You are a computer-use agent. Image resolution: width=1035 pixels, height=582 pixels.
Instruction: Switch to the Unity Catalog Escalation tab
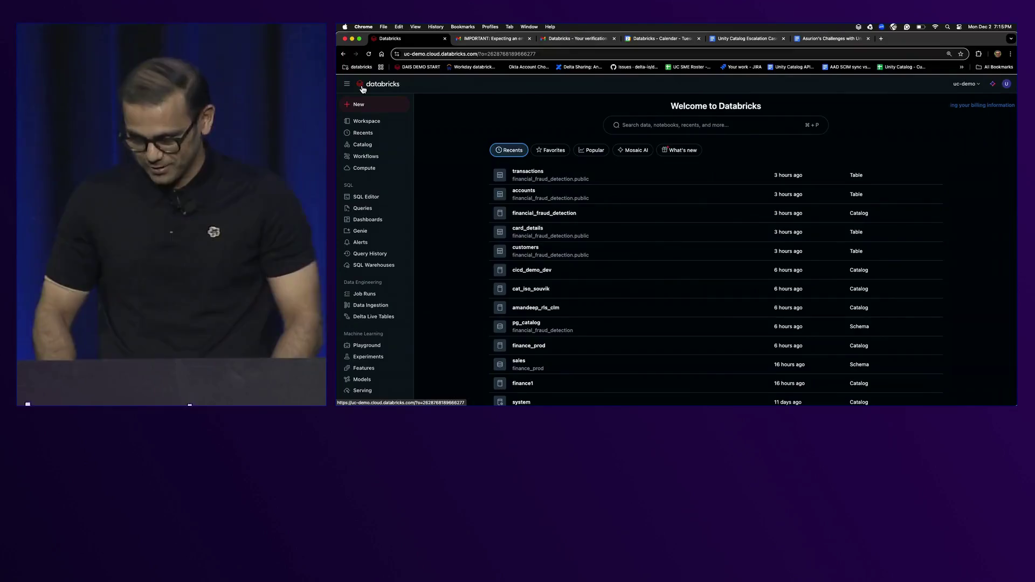point(747,39)
